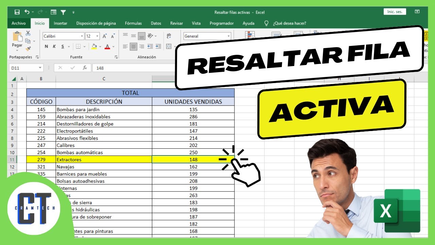Screen dimensions: 435x245
Task: Click the ¿Qué desea hacer? search box
Action: (289, 23)
